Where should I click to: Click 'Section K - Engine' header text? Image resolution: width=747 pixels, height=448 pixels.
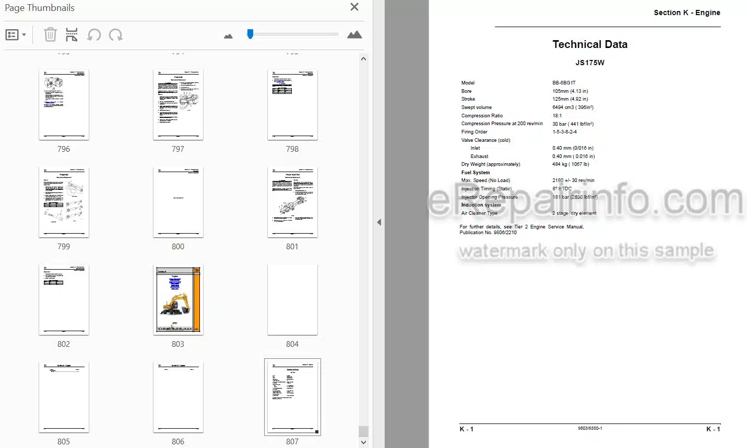pos(687,13)
